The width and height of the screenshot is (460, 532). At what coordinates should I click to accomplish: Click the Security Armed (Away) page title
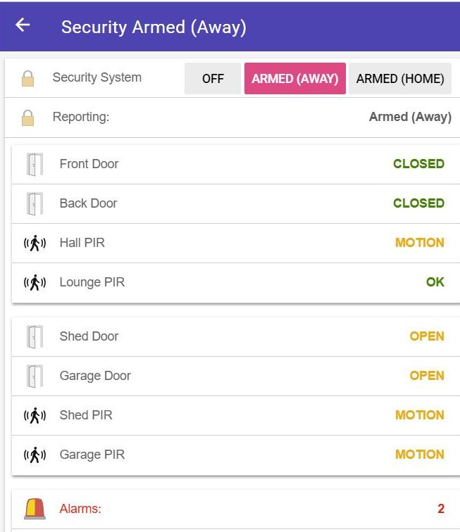click(x=154, y=27)
